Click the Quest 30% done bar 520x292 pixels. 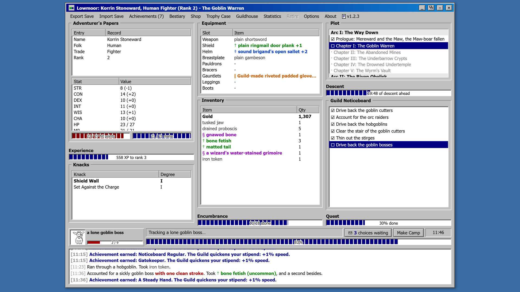tap(388, 223)
